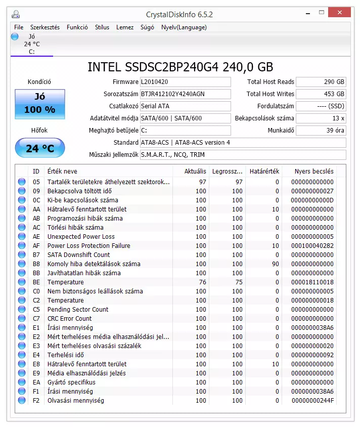Click the CrystalDiskInfo app icon in title bar
The width and height of the screenshot is (360, 427).
point(16,14)
